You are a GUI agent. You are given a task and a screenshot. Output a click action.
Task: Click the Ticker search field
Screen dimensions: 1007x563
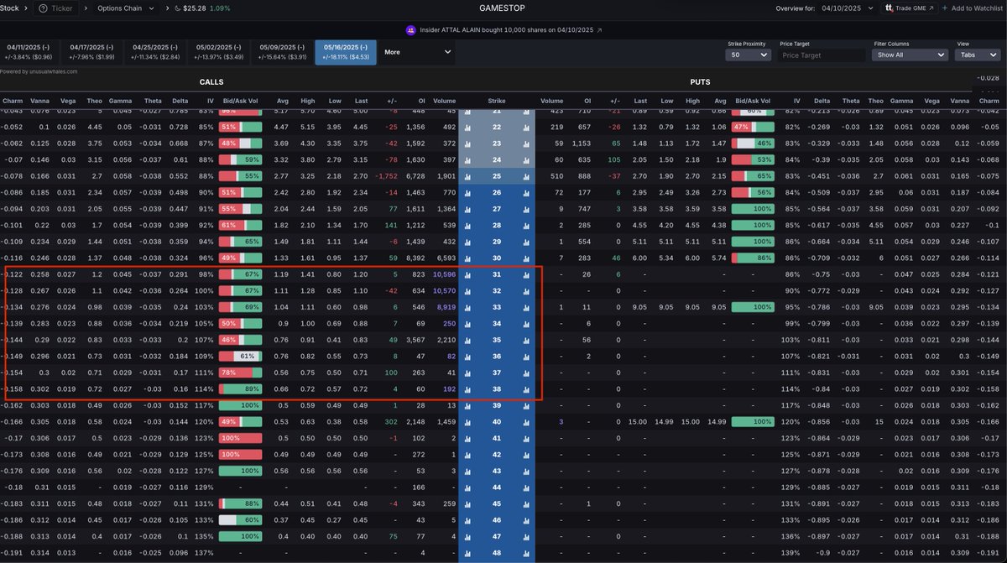(57, 8)
